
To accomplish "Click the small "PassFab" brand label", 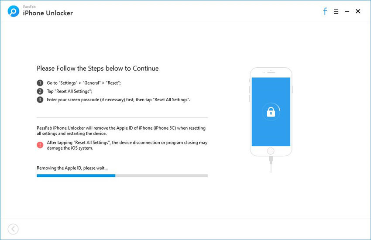I will (x=29, y=7).
